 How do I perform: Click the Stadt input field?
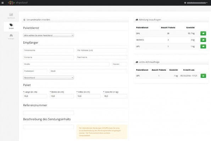(88, 71)
